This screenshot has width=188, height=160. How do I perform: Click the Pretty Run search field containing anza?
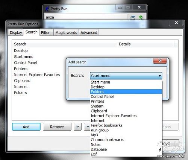(86, 17)
